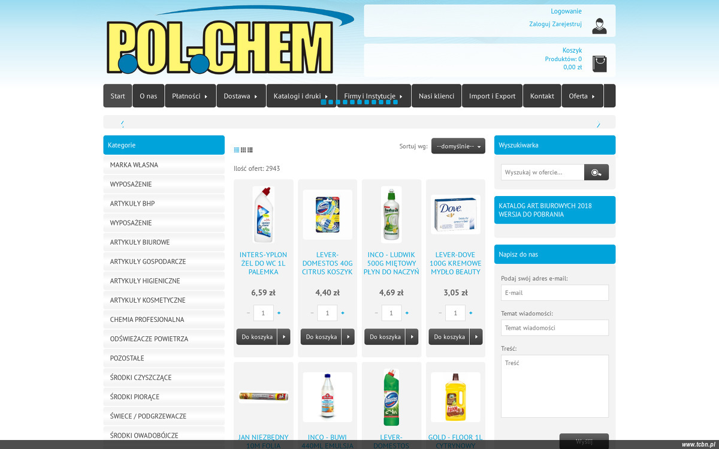The image size is (719, 449).
Task: Open Nasi klienci menu item
Action: [x=437, y=96]
